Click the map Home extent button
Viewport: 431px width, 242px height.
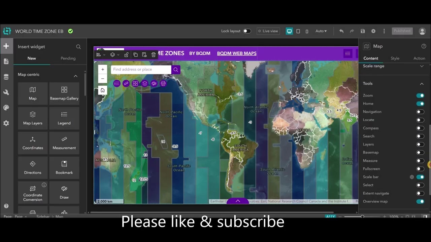(103, 90)
